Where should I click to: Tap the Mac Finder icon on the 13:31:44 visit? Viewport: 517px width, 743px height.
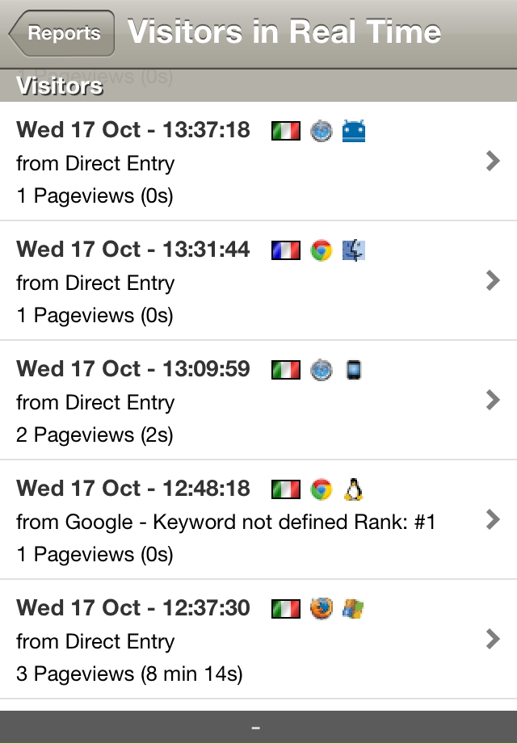tap(354, 250)
